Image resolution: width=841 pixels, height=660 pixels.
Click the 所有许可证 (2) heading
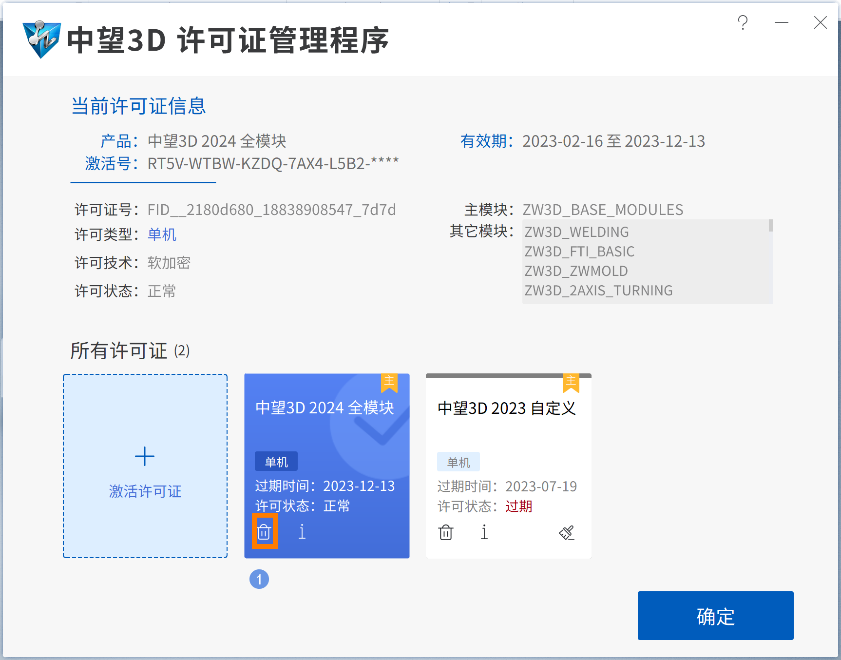pyautogui.click(x=130, y=350)
